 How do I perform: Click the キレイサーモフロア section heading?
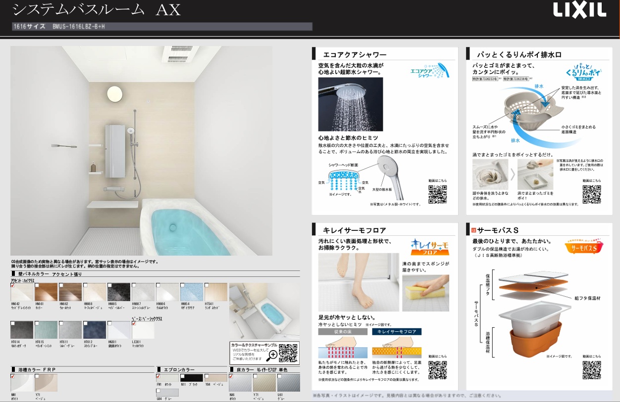(355, 230)
